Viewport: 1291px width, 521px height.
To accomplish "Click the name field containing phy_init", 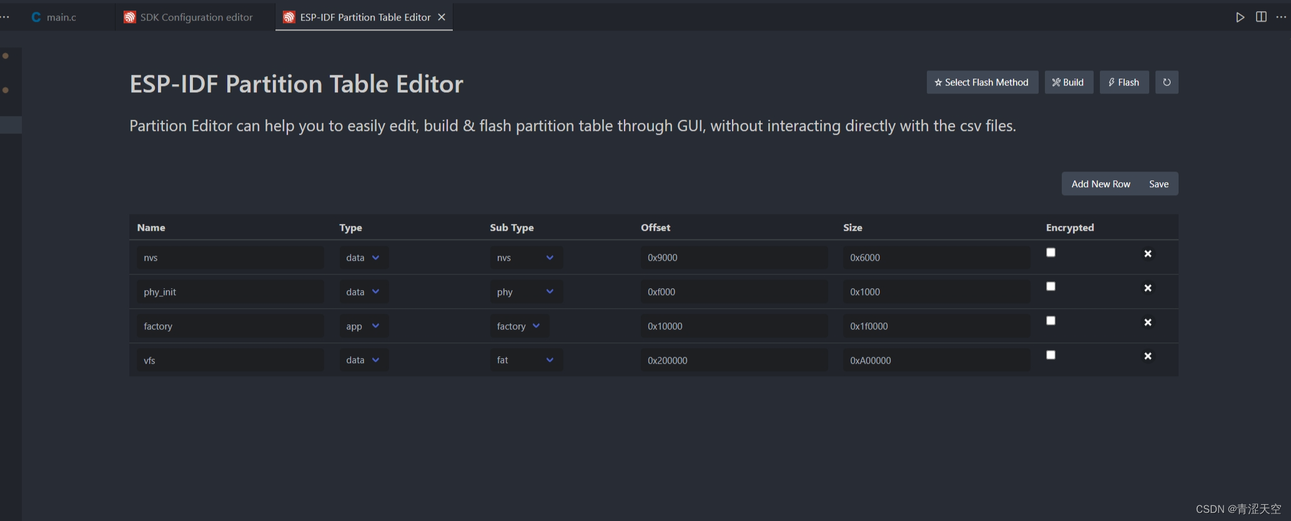I will click(230, 292).
